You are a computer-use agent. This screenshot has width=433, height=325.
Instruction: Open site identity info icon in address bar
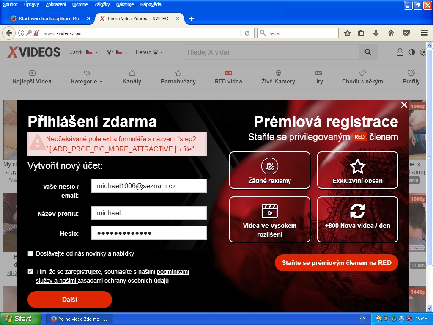[x=21, y=33]
